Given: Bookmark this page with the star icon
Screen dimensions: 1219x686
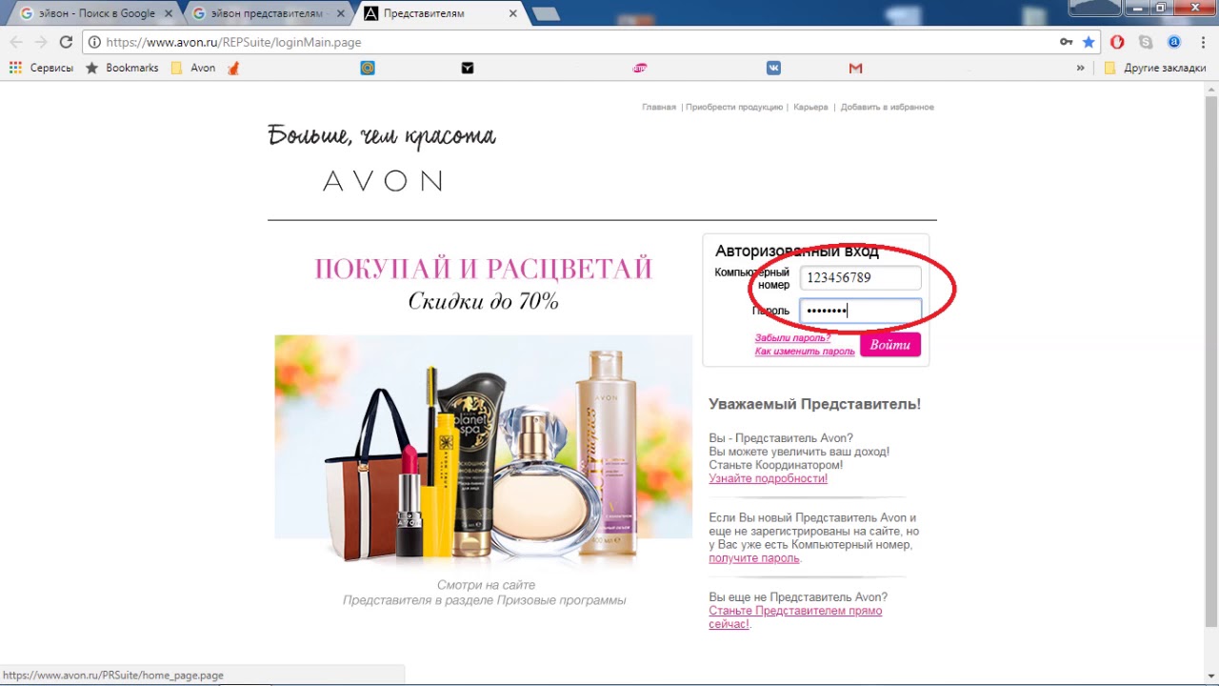Looking at the screenshot, I should coord(1089,42).
